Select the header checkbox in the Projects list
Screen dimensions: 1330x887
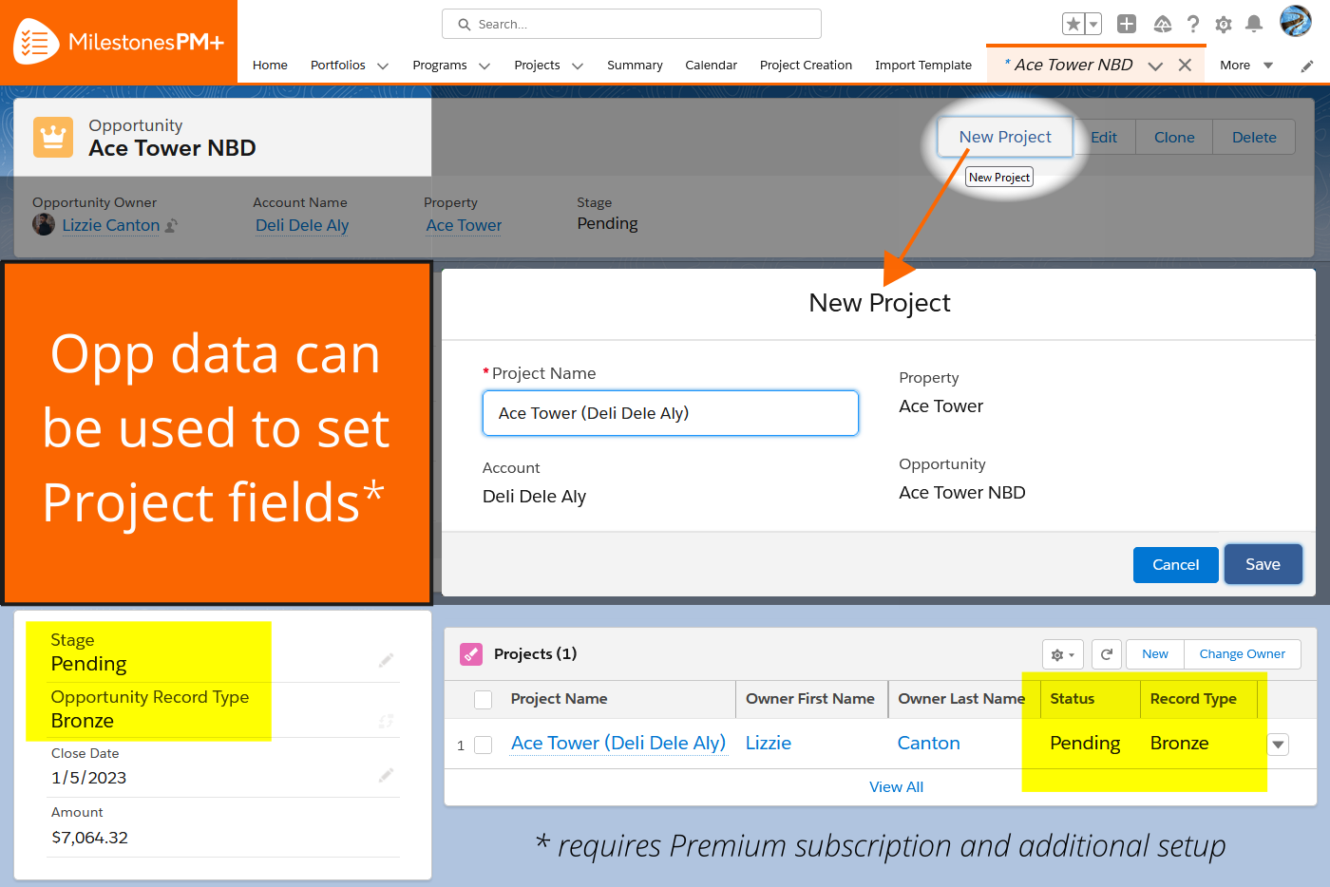click(483, 699)
